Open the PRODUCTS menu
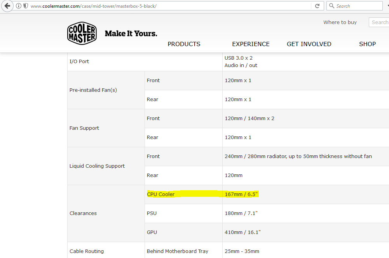Viewport: 389px width, 258px height. pyautogui.click(x=184, y=44)
